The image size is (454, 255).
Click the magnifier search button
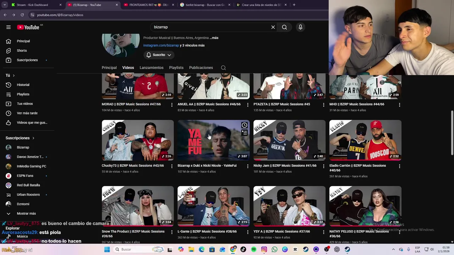tap(284, 27)
